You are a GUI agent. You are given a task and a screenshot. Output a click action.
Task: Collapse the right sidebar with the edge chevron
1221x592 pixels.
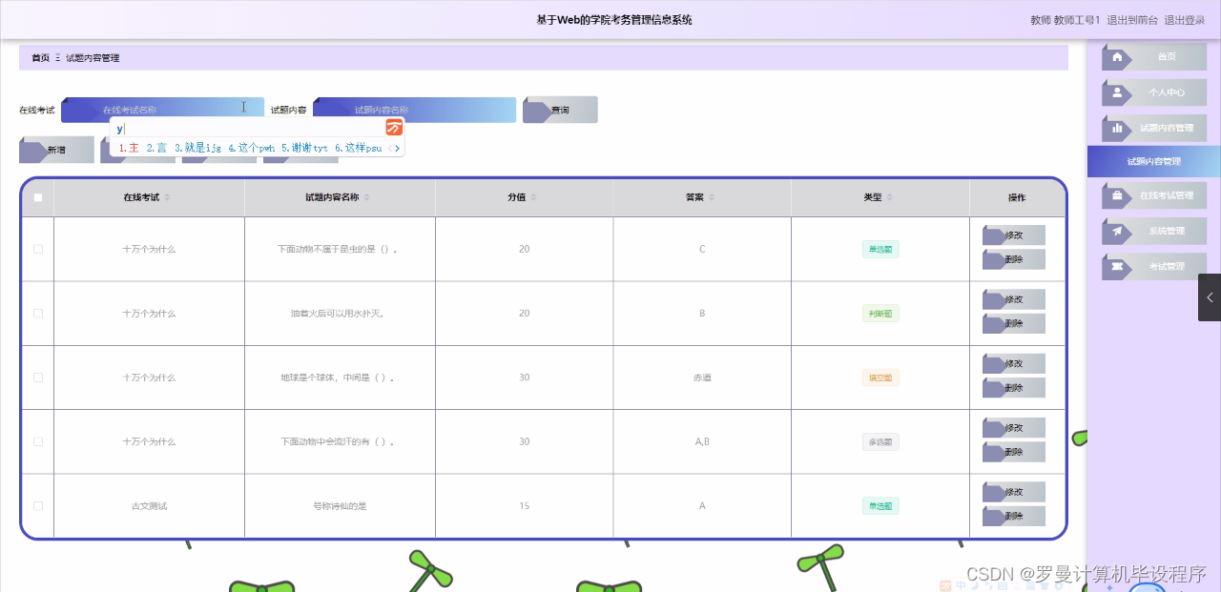1210,296
